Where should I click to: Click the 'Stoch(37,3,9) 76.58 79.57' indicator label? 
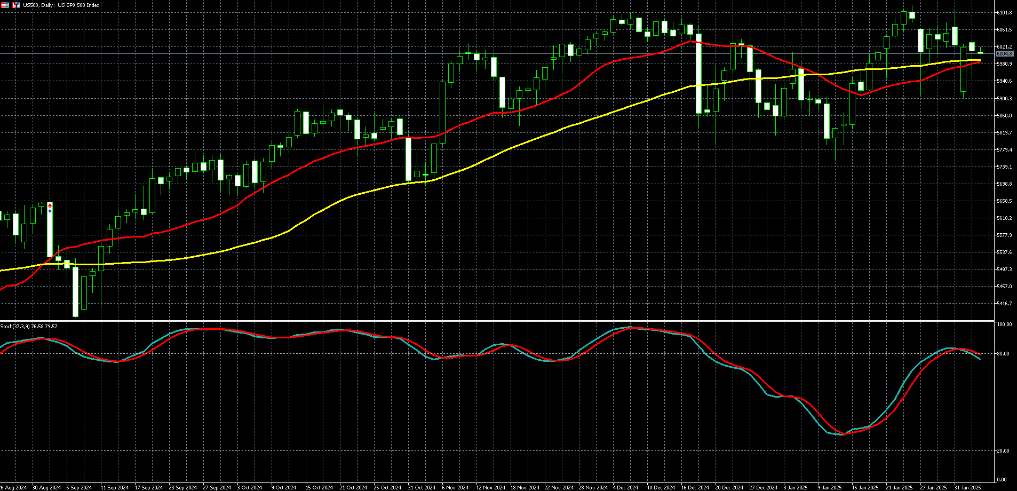click(29, 326)
